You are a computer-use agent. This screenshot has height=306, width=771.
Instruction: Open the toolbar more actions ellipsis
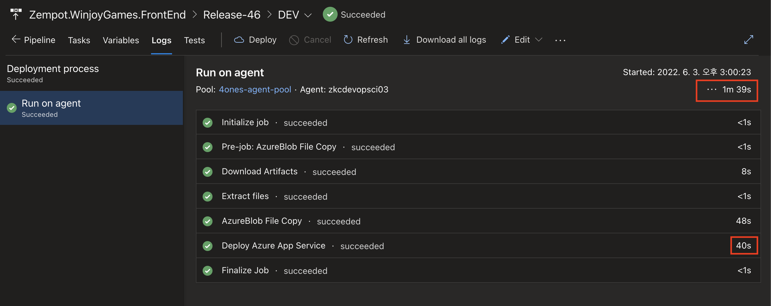[560, 40]
